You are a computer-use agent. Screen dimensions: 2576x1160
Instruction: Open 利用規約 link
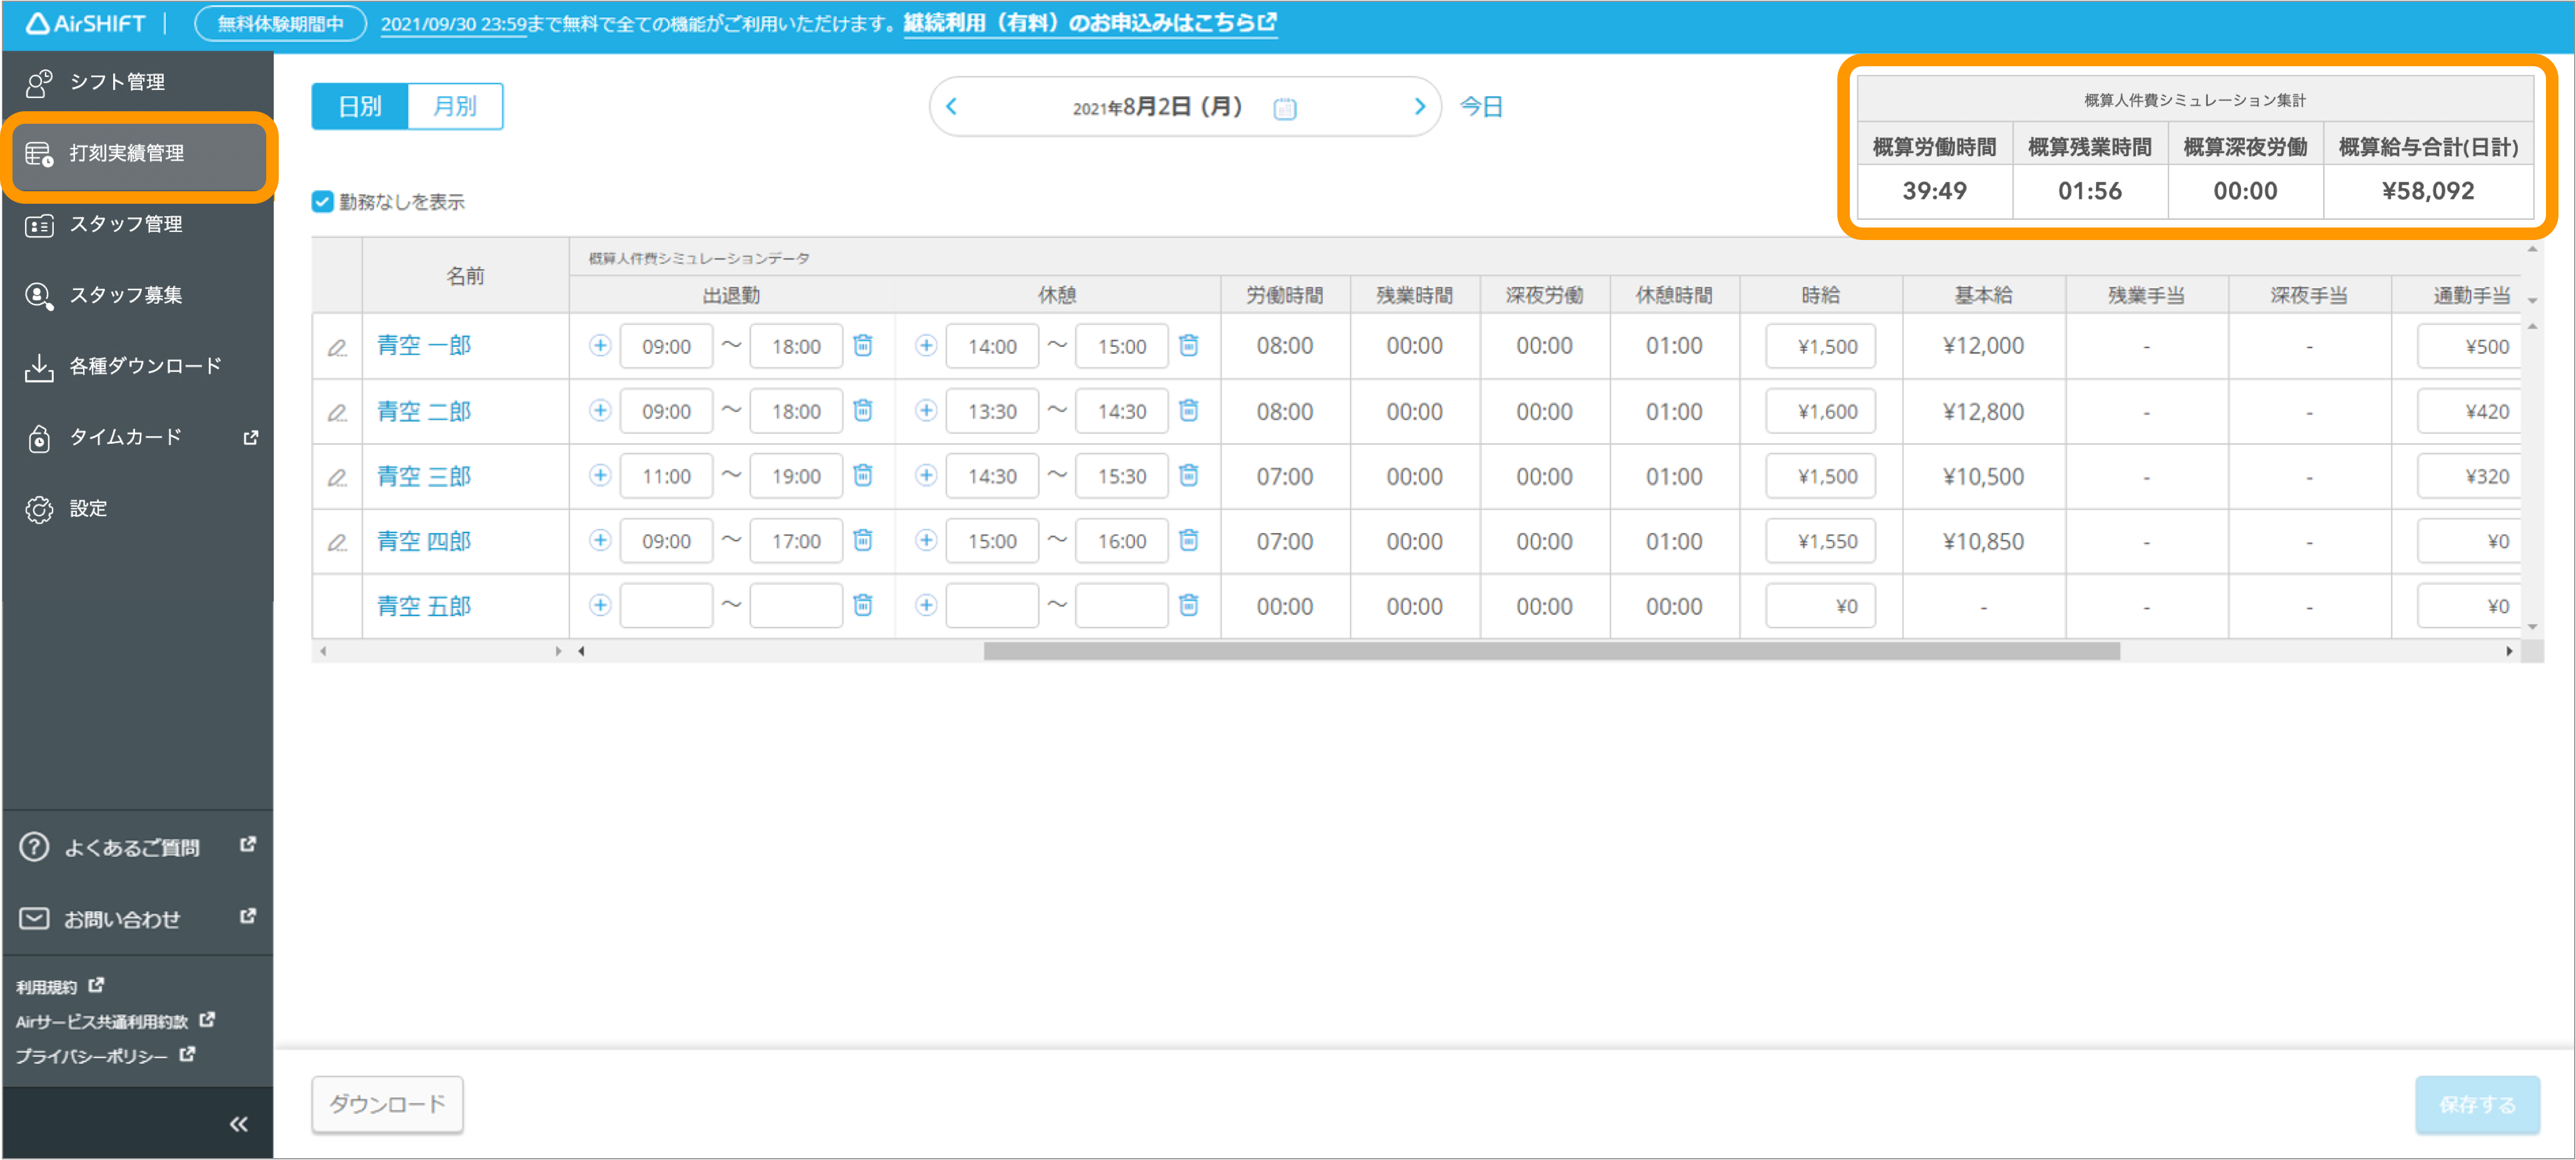tap(59, 987)
